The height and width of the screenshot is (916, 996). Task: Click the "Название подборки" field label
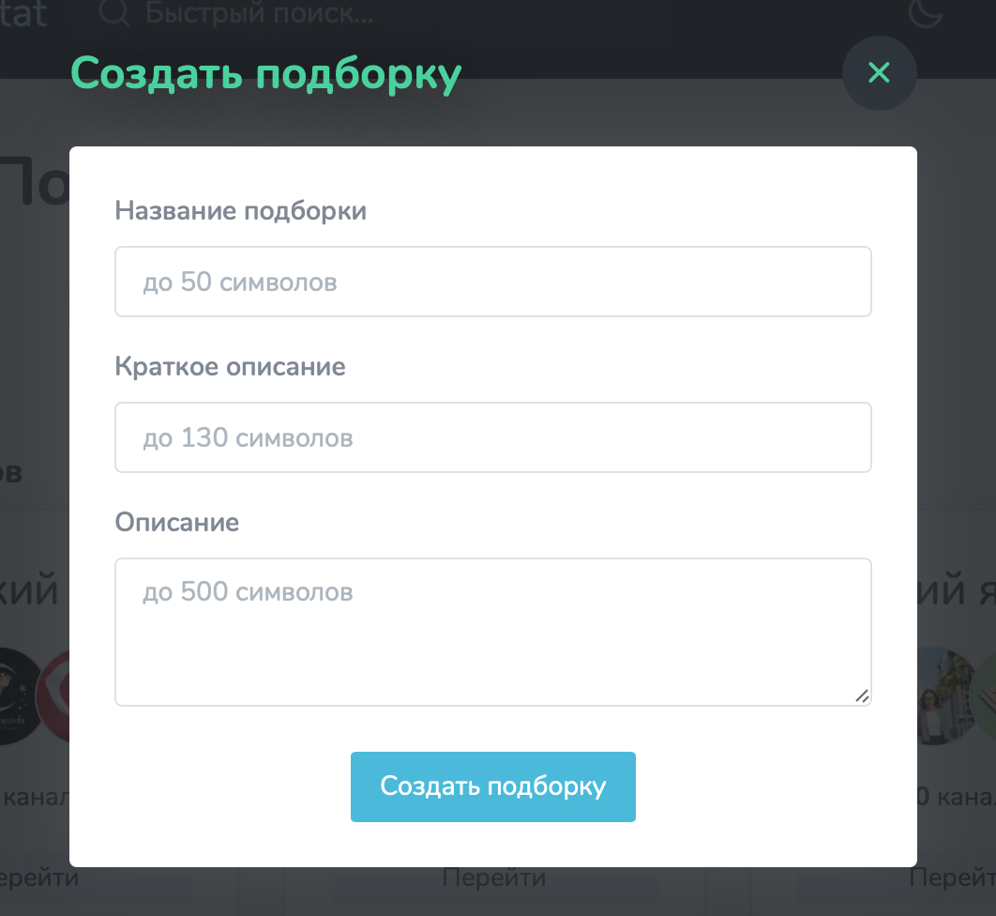241,211
